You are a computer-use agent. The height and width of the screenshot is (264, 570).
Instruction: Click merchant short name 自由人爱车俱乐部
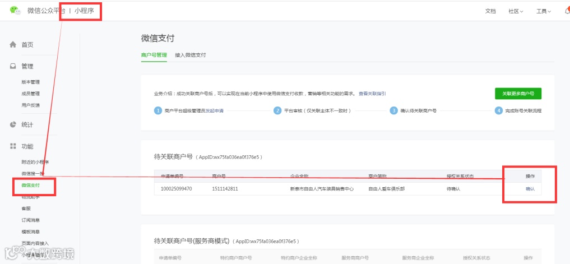(x=386, y=189)
